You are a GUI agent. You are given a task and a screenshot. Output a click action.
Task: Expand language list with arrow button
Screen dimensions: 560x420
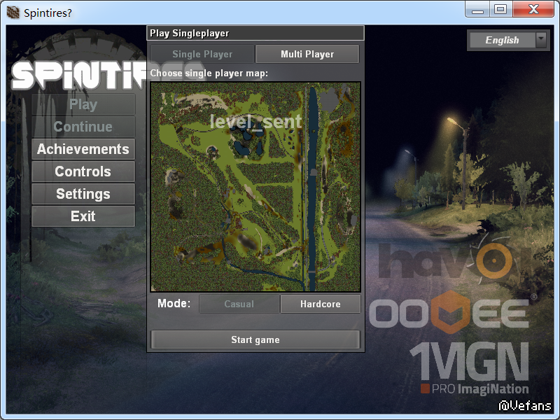[541, 40]
